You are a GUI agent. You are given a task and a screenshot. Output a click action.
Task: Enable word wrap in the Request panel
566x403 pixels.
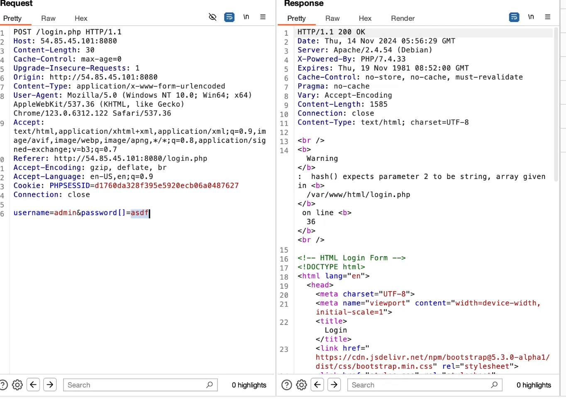tap(229, 17)
